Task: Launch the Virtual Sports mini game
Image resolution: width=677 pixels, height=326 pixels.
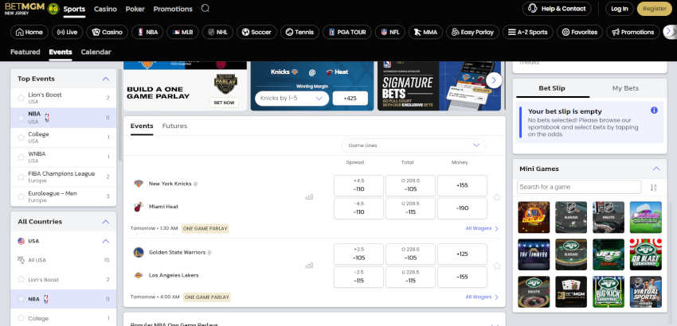Action: 645,292
